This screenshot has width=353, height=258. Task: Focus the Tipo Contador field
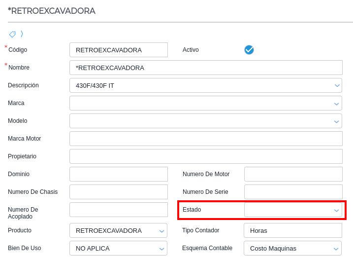click(x=292, y=230)
